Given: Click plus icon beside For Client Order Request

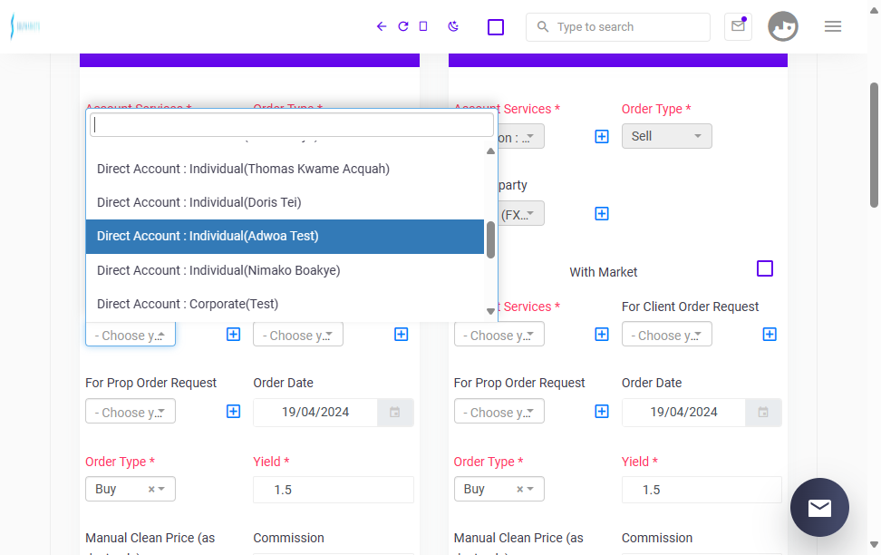Looking at the screenshot, I should coord(770,335).
